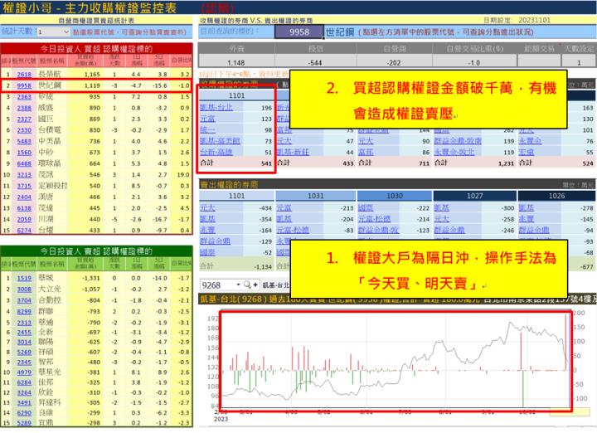
Task: Open stock code 2327 國巨 link
Action: tap(24, 119)
